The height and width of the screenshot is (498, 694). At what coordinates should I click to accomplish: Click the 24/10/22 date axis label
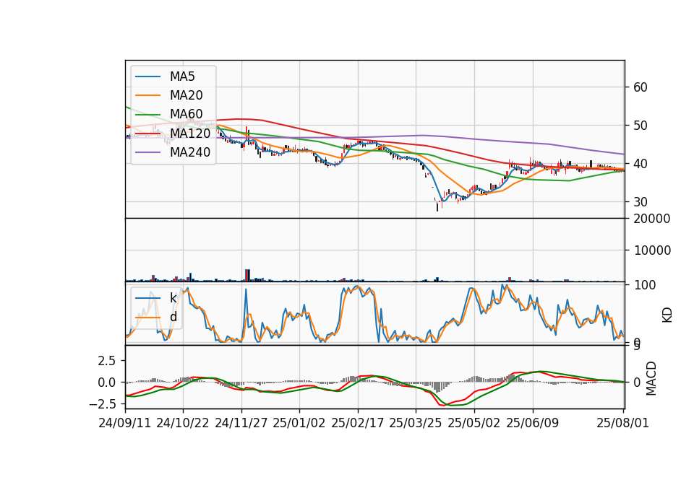tap(183, 423)
